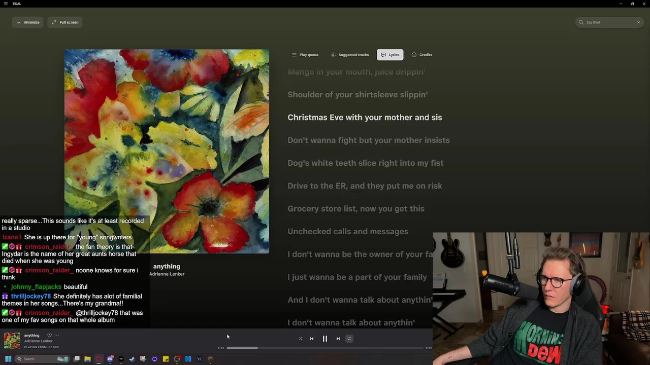650x365 pixels.
Task: Switch to Full screen mode
Action: point(65,22)
